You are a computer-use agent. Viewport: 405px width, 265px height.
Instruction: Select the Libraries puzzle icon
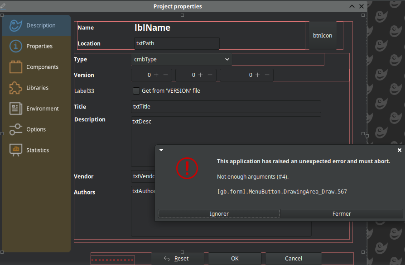tap(16, 88)
